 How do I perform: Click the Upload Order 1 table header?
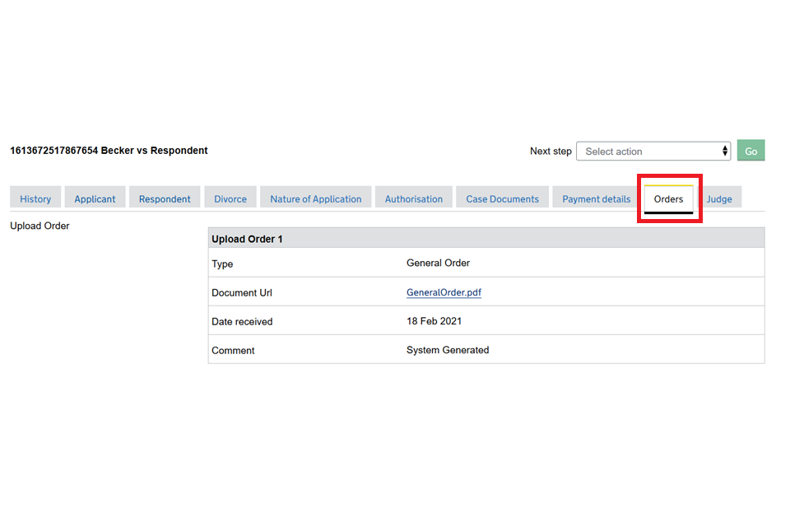(x=247, y=239)
